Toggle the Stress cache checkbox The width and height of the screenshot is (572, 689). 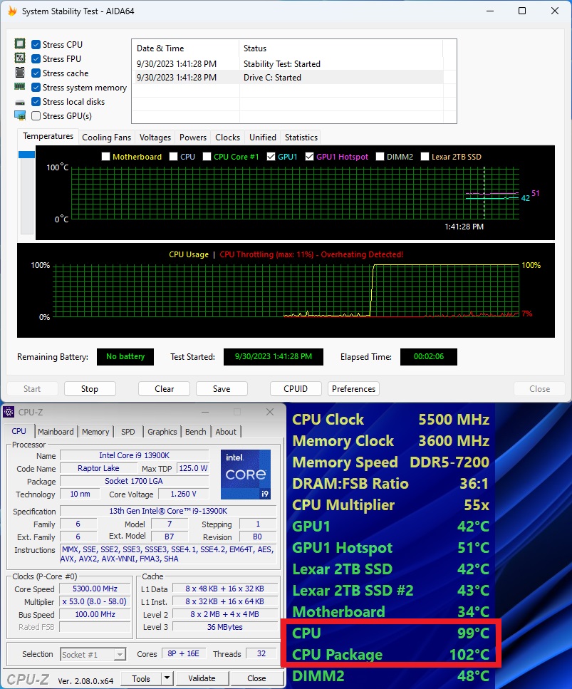click(x=36, y=73)
